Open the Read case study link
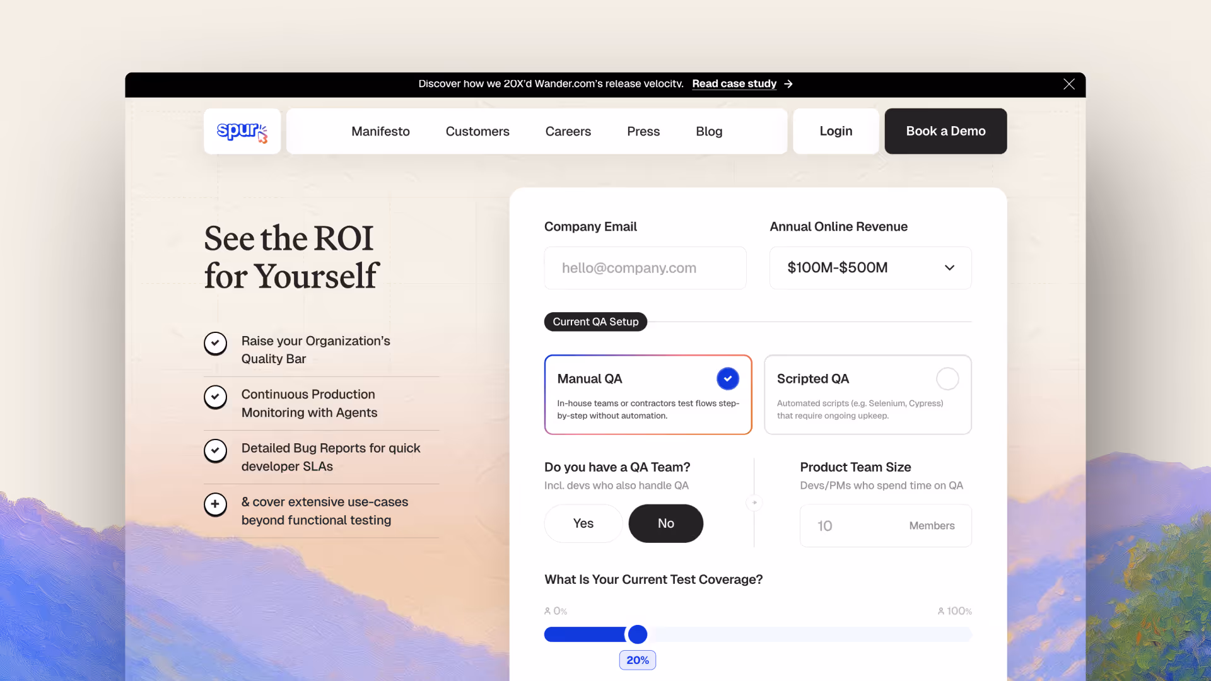 [734, 84]
